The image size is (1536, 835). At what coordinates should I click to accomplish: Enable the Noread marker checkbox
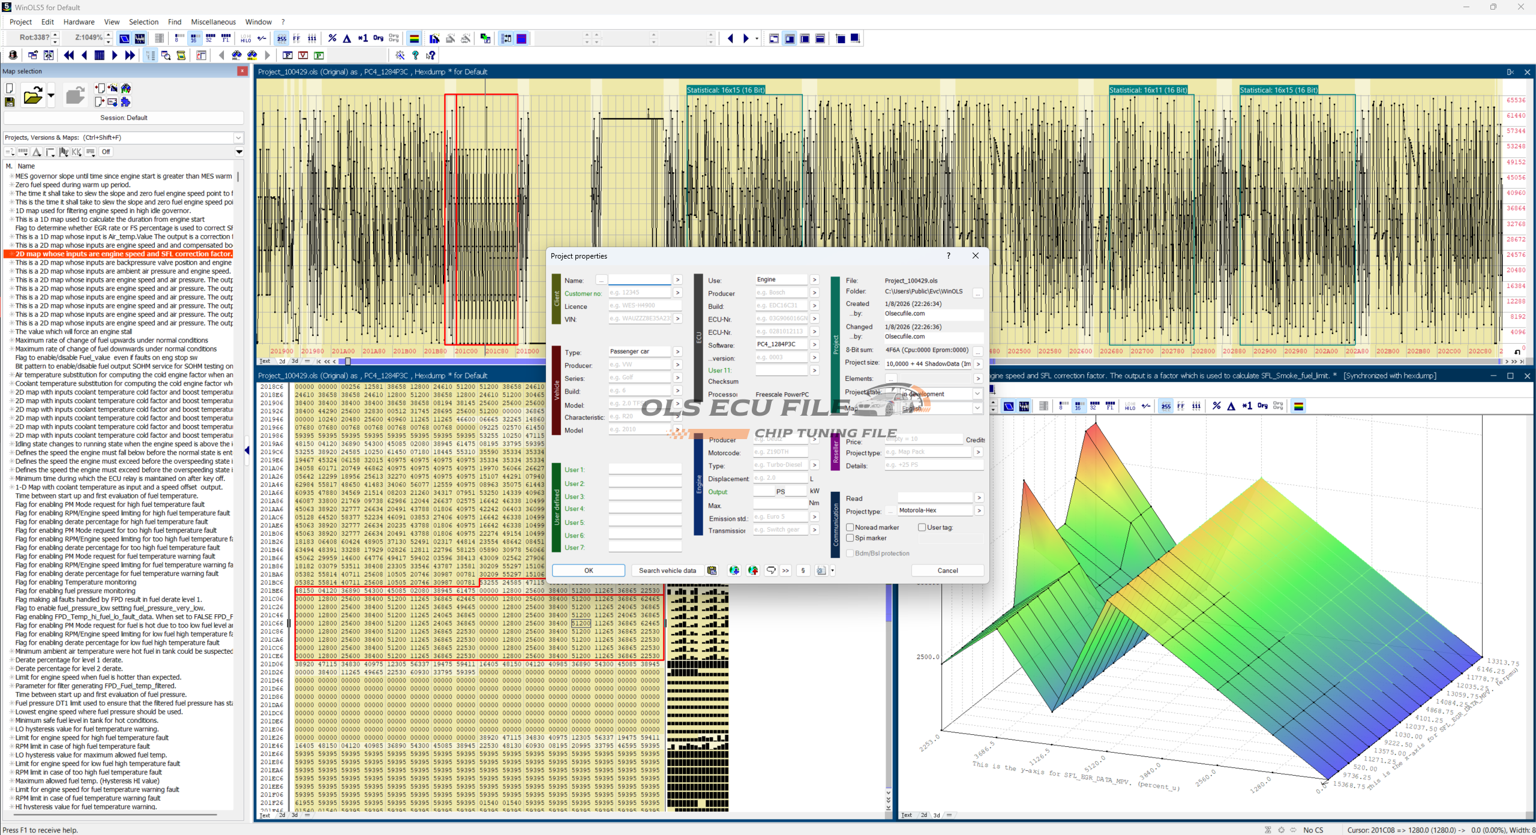(850, 527)
